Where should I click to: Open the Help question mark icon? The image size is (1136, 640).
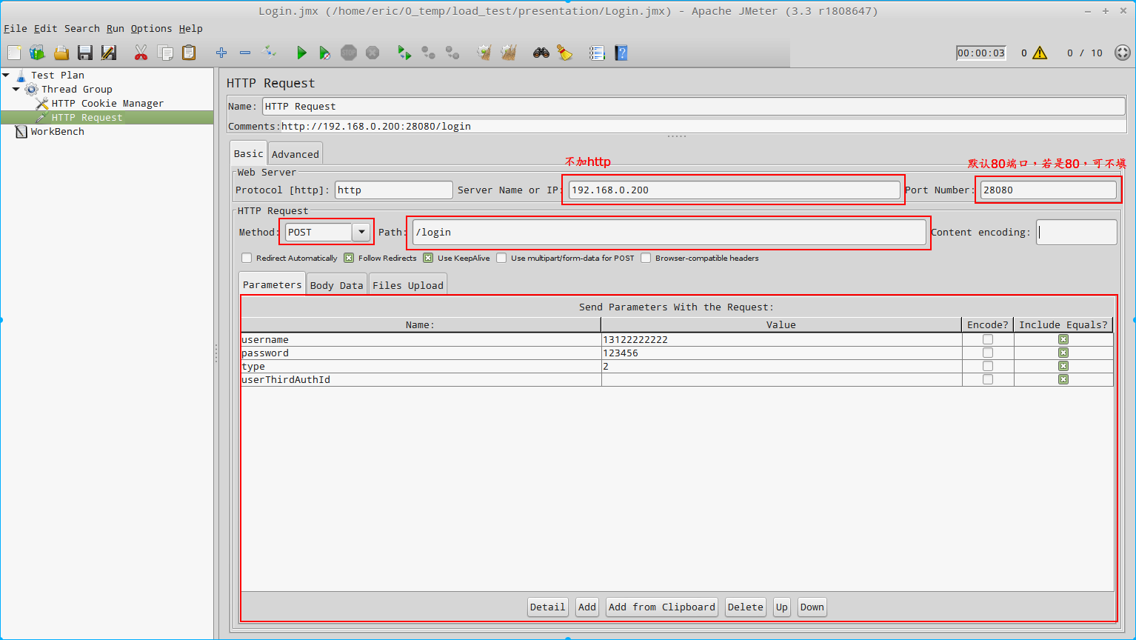621,53
